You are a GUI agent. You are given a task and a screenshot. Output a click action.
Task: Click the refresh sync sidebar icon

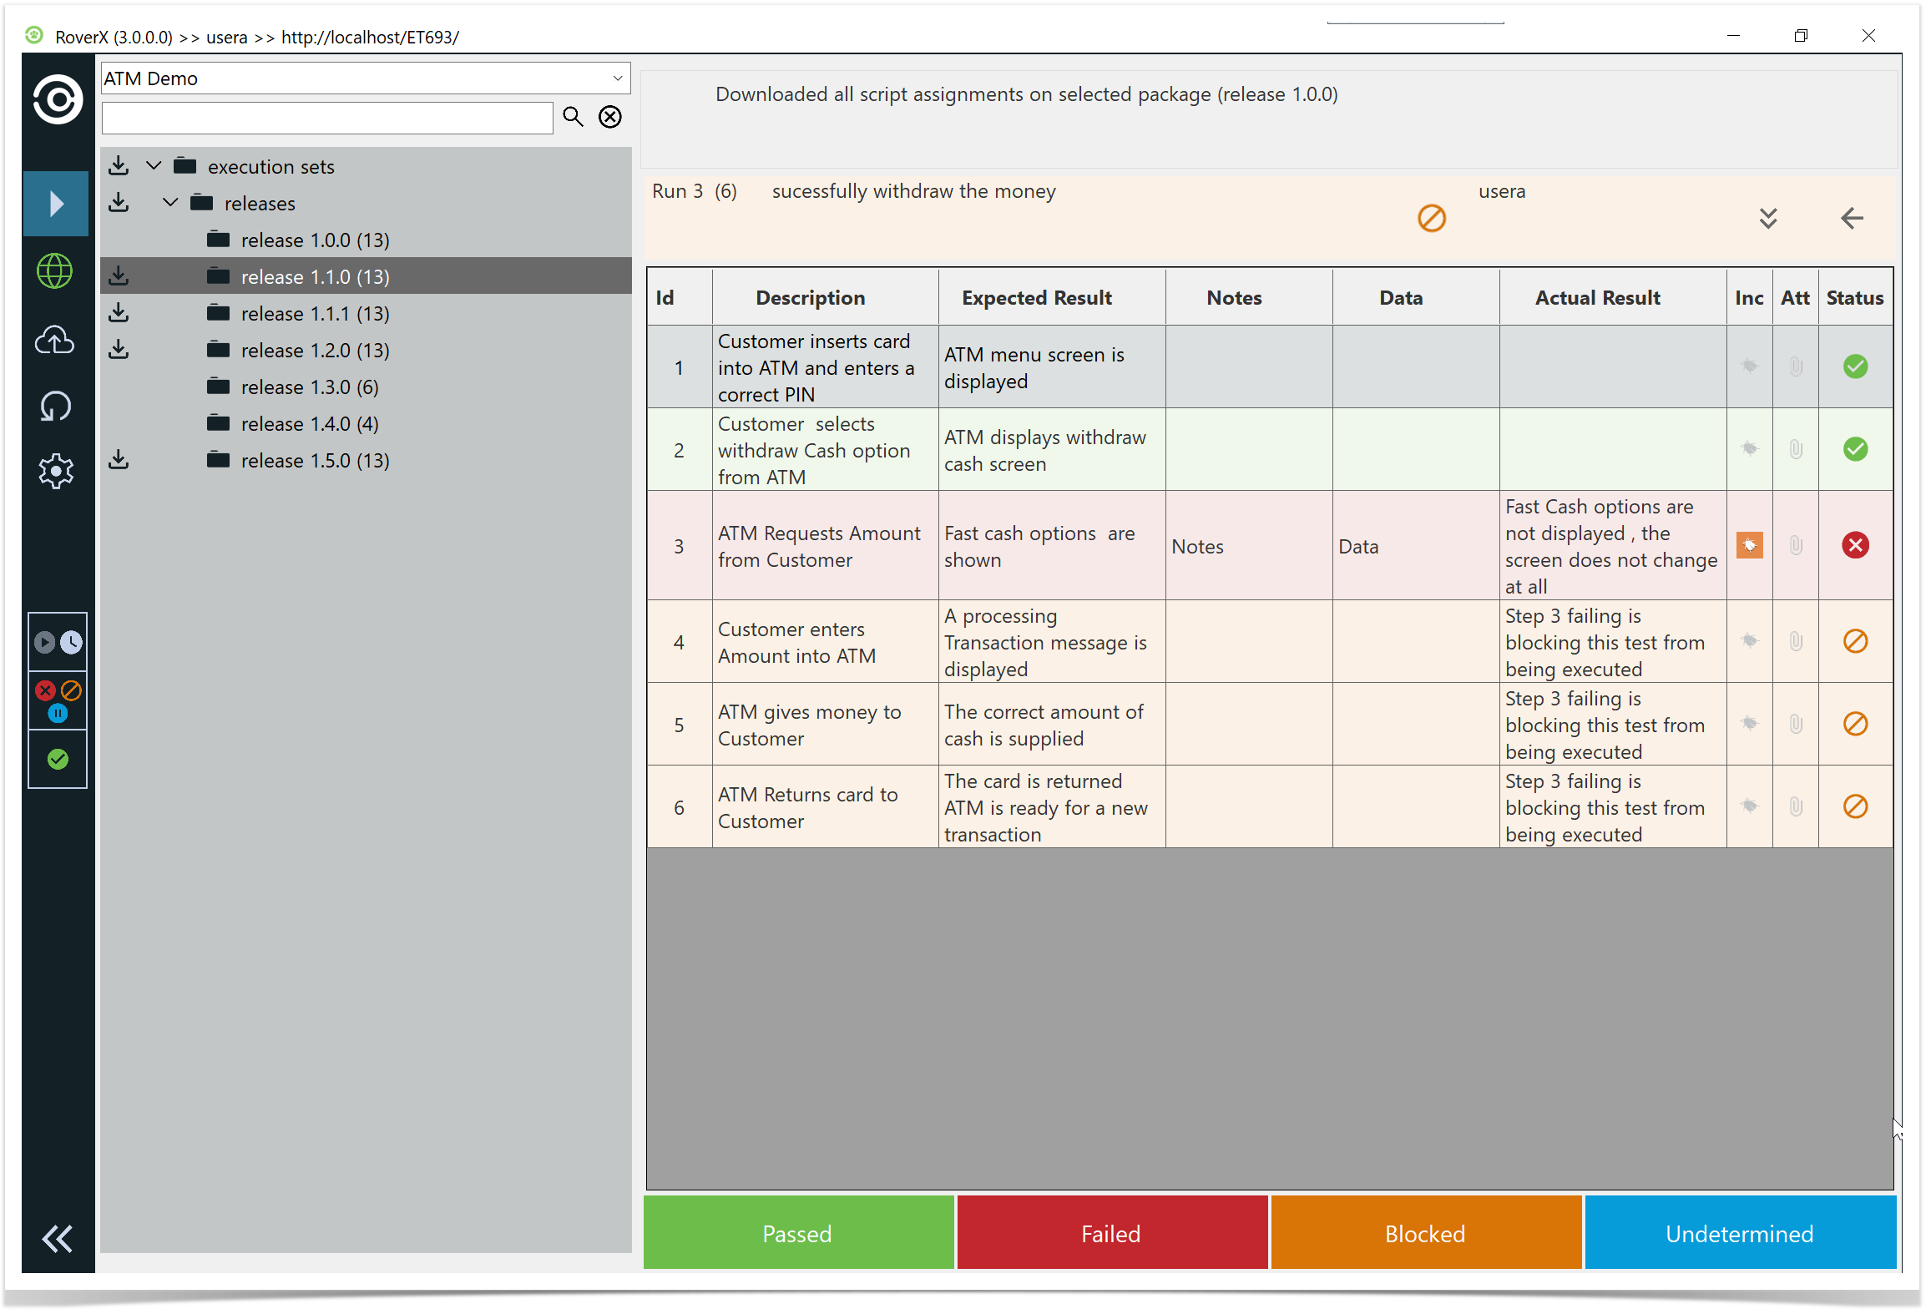[55, 407]
